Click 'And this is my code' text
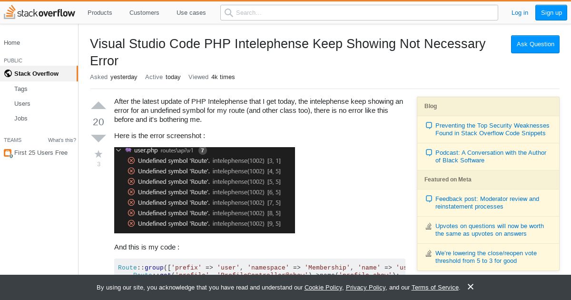 [147, 248]
